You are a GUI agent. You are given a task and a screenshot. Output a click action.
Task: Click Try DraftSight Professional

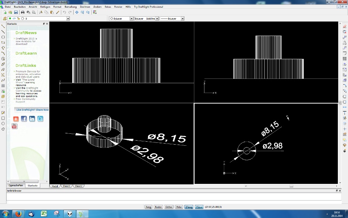click(149, 7)
